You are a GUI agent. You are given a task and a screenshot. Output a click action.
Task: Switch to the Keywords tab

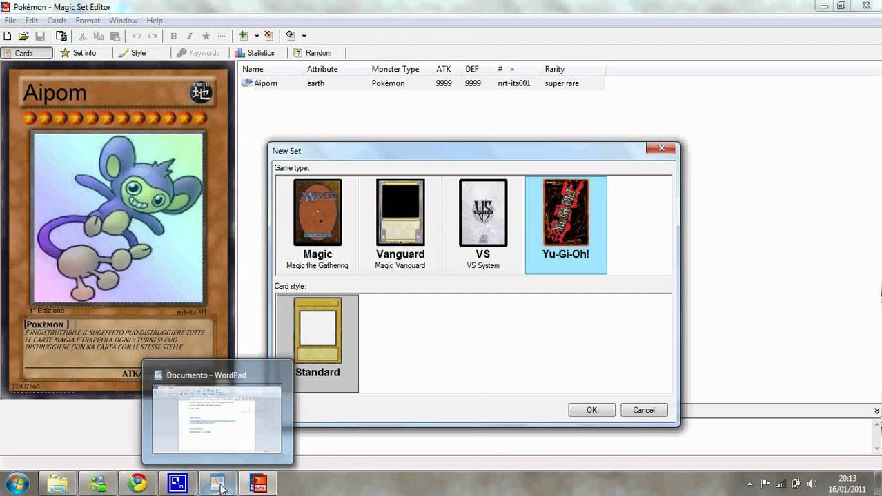click(x=199, y=53)
